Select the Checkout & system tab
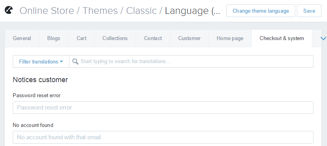This screenshot has height=146, width=327. pyautogui.click(x=282, y=38)
